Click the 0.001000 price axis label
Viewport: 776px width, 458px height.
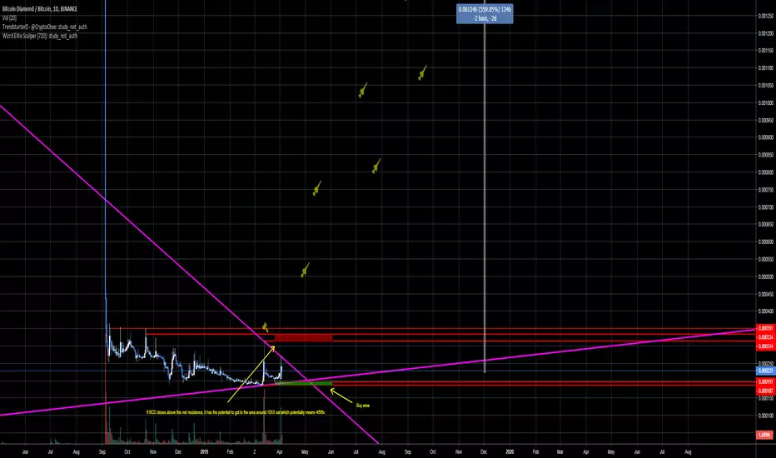(x=766, y=103)
